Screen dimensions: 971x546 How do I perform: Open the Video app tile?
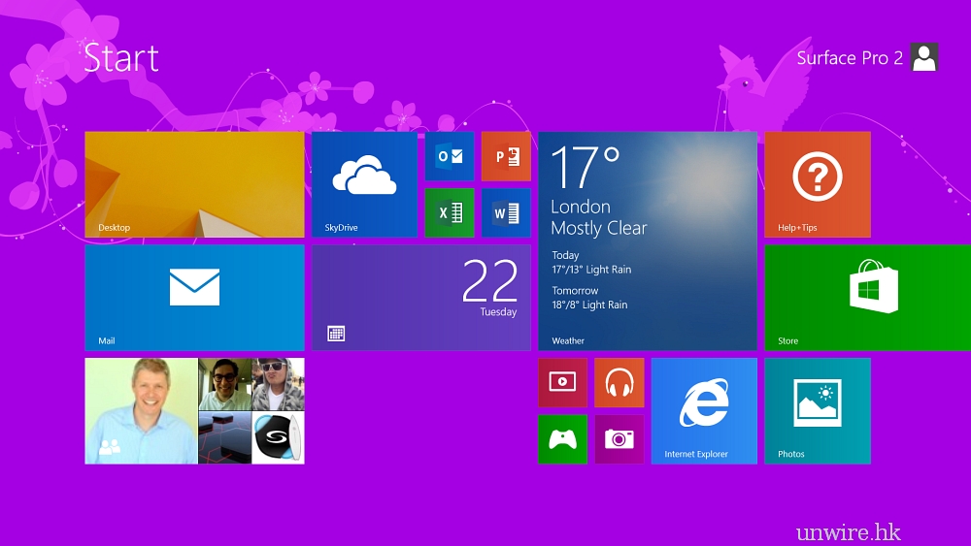click(x=562, y=382)
